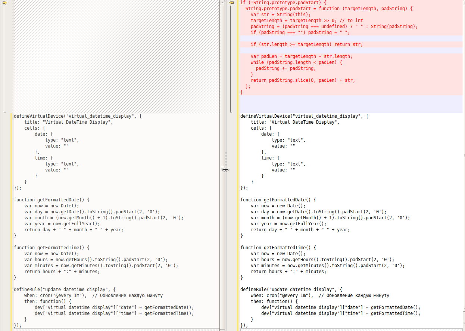Click the '["date"] = getFormattedDate();' line in the left pane

(x=114, y=307)
